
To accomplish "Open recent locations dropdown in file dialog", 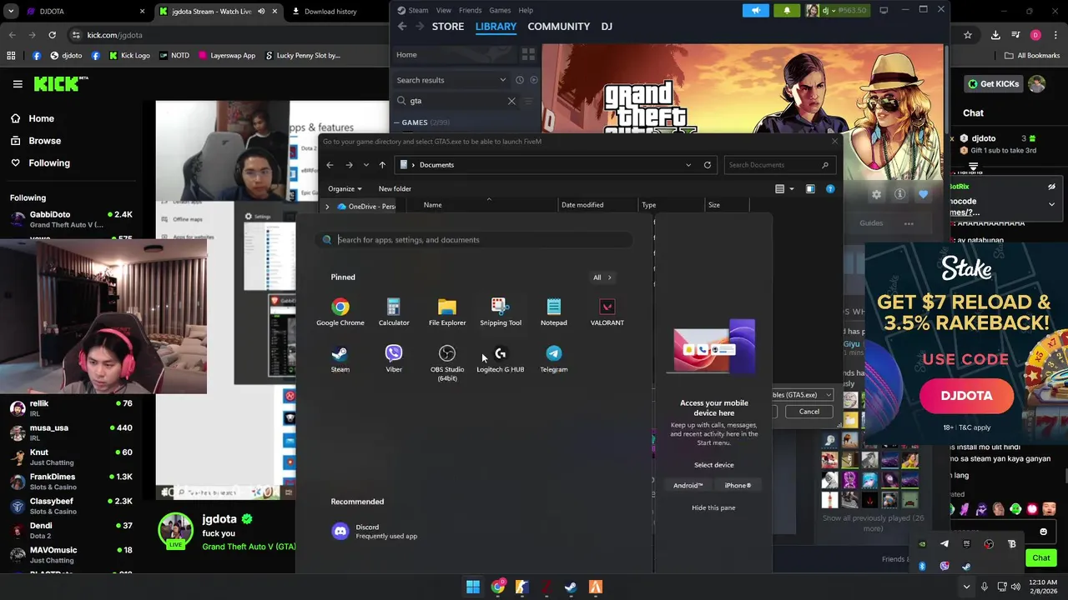I will click(x=365, y=165).
